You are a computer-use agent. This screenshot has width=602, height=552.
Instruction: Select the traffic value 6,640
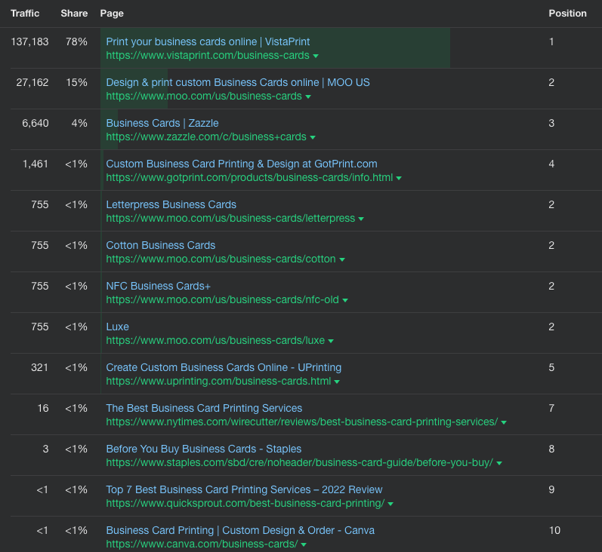(36, 123)
